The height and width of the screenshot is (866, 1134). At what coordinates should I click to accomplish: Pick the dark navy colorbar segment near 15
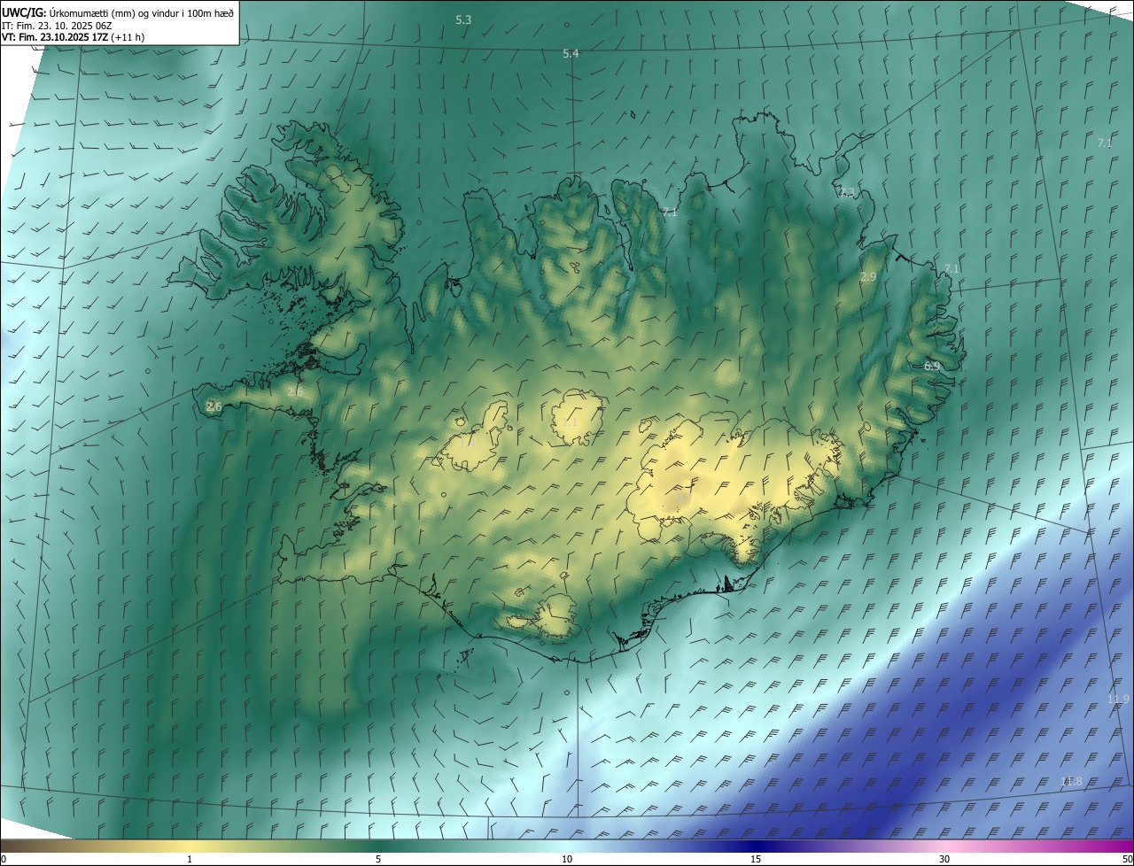[x=756, y=846]
